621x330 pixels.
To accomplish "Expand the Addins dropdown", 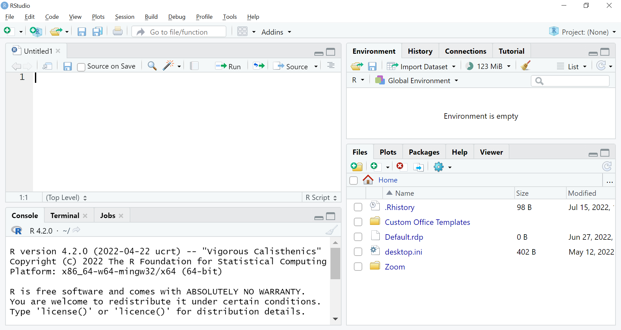I will [276, 32].
